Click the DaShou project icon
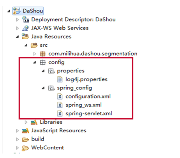 [x=17, y=11]
